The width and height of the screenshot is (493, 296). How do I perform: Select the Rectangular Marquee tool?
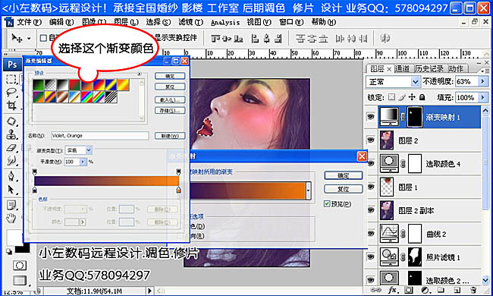(11, 79)
